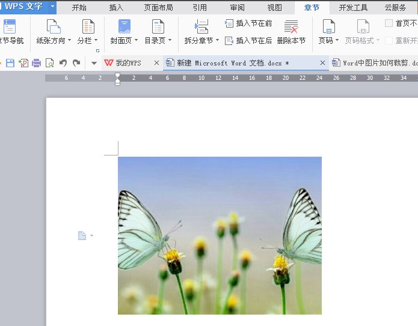418x326 pixels.
Task: Click the paragraph layout icon beside the page
Action: (x=82, y=235)
